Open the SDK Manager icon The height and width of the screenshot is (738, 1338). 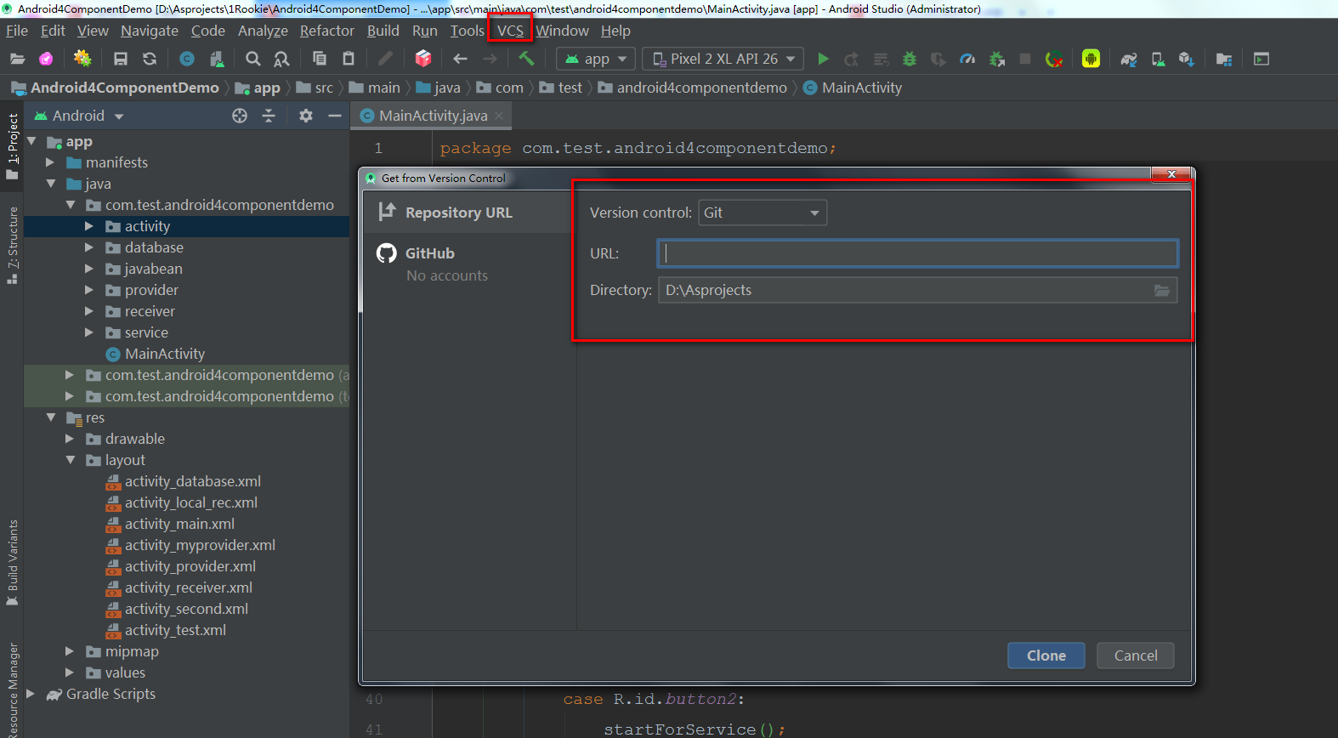(x=1187, y=59)
